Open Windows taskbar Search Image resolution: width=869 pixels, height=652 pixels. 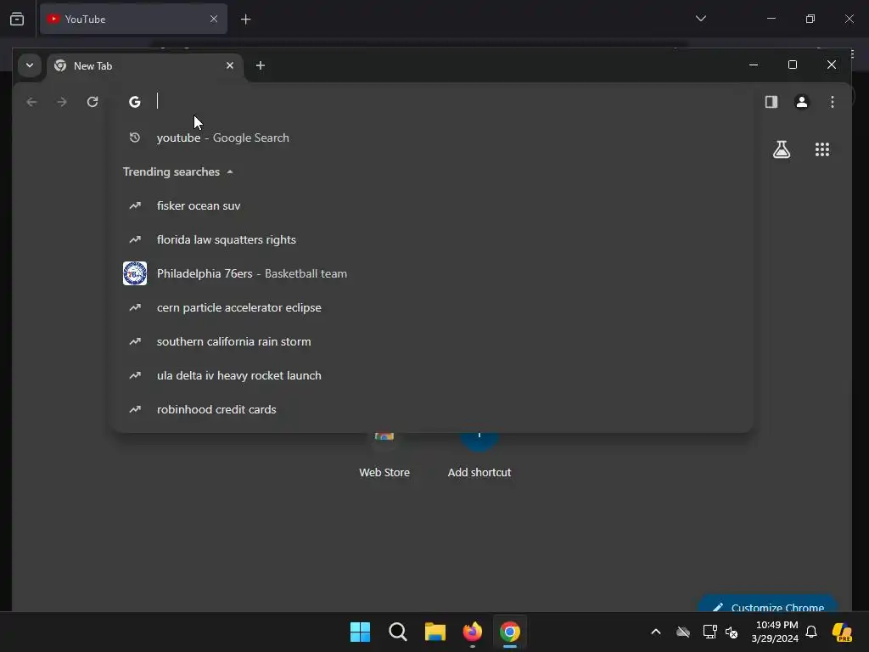[397, 632]
